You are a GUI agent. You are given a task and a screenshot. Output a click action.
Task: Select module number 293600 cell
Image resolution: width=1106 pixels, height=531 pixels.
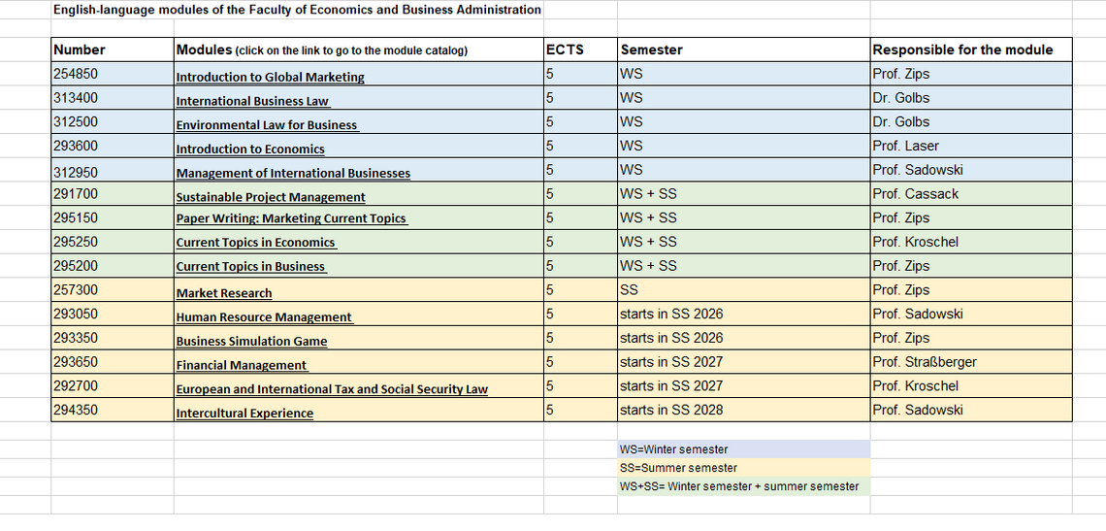[113, 147]
